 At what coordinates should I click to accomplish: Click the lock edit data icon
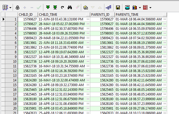(x=18, y=7)
